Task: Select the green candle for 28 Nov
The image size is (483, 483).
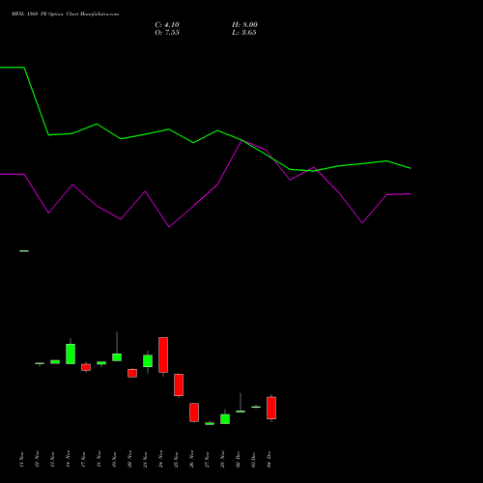Action: point(225,419)
